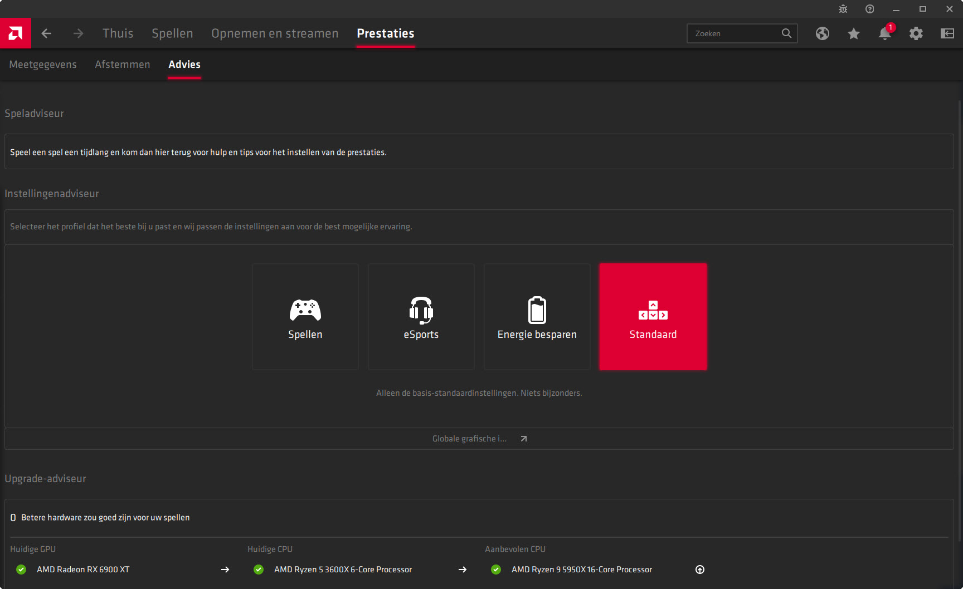Open favorites star icon

point(853,33)
